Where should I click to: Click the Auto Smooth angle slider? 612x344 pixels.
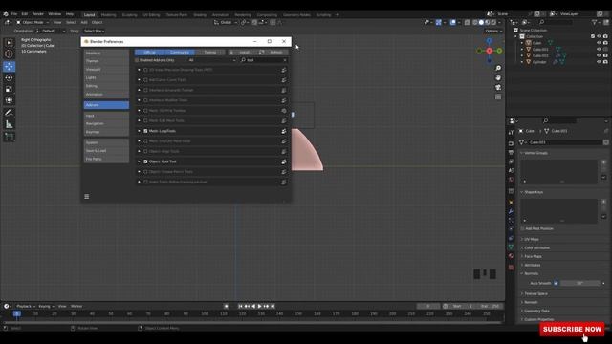coord(579,283)
